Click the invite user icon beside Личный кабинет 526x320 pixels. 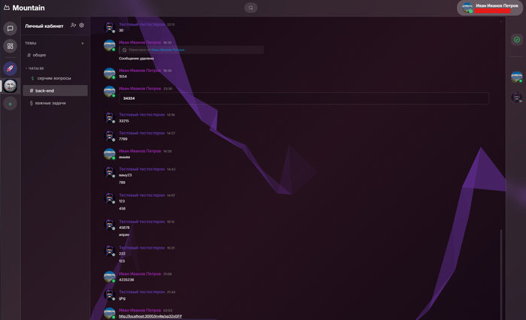click(73, 25)
